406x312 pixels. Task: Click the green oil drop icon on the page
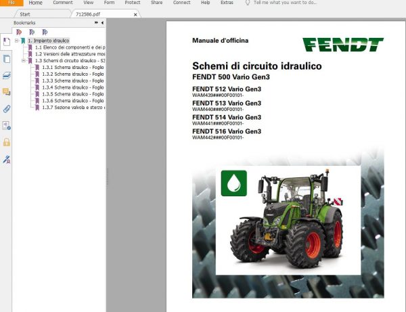(234, 183)
